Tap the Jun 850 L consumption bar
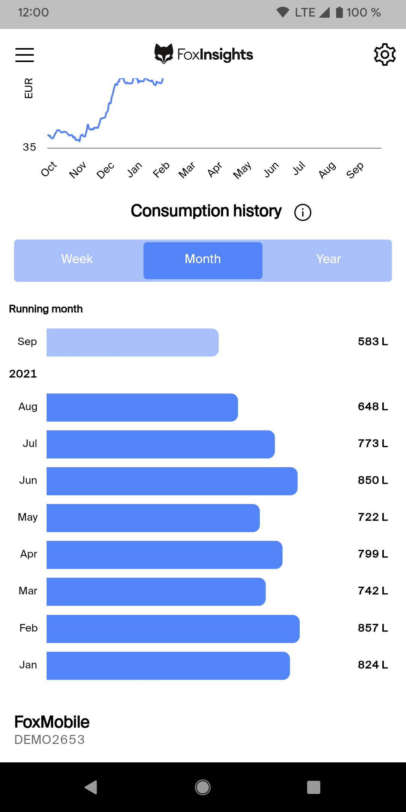This screenshot has height=812, width=406. tap(172, 481)
